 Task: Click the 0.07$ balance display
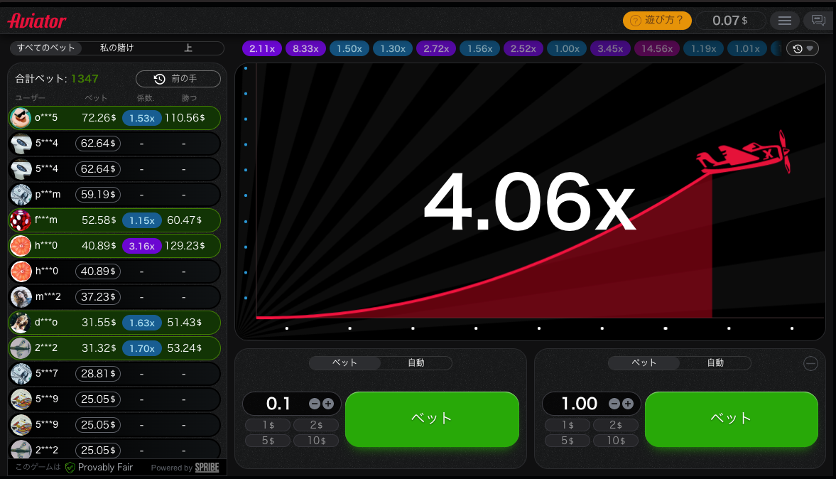tap(730, 21)
